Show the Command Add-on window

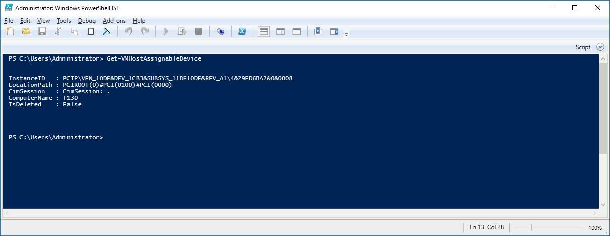coord(318,31)
